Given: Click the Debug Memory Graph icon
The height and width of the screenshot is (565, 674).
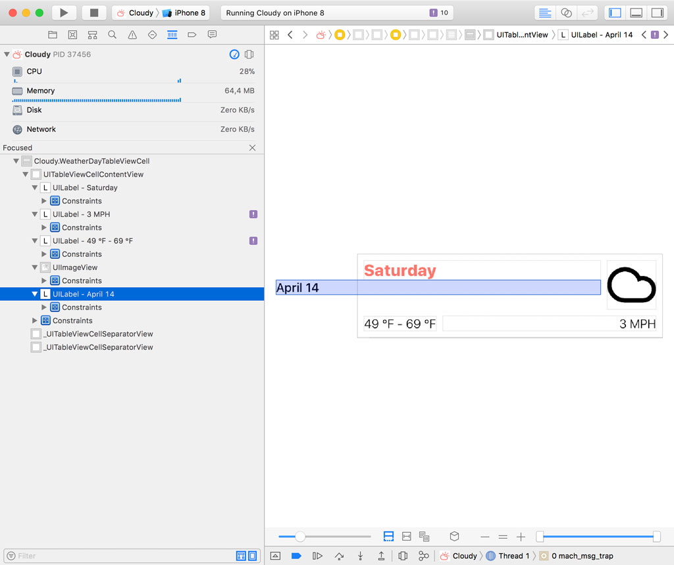Looking at the screenshot, I should pyautogui.click(x=424, y=556).
